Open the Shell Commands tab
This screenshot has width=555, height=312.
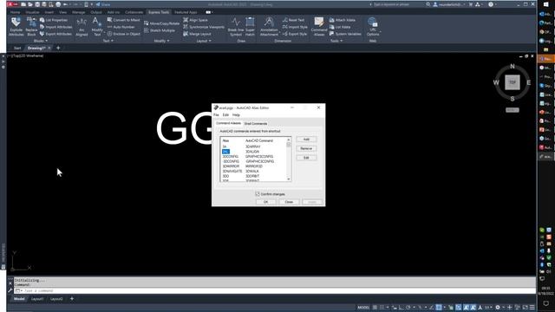coord(256,123)
